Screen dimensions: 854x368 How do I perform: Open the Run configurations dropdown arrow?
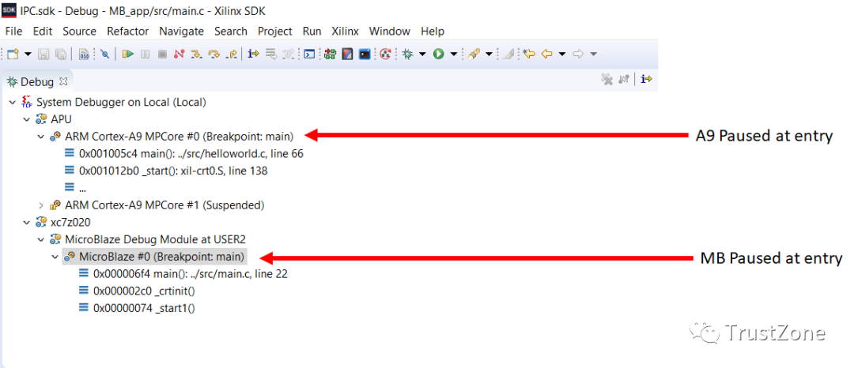[453, 54]
